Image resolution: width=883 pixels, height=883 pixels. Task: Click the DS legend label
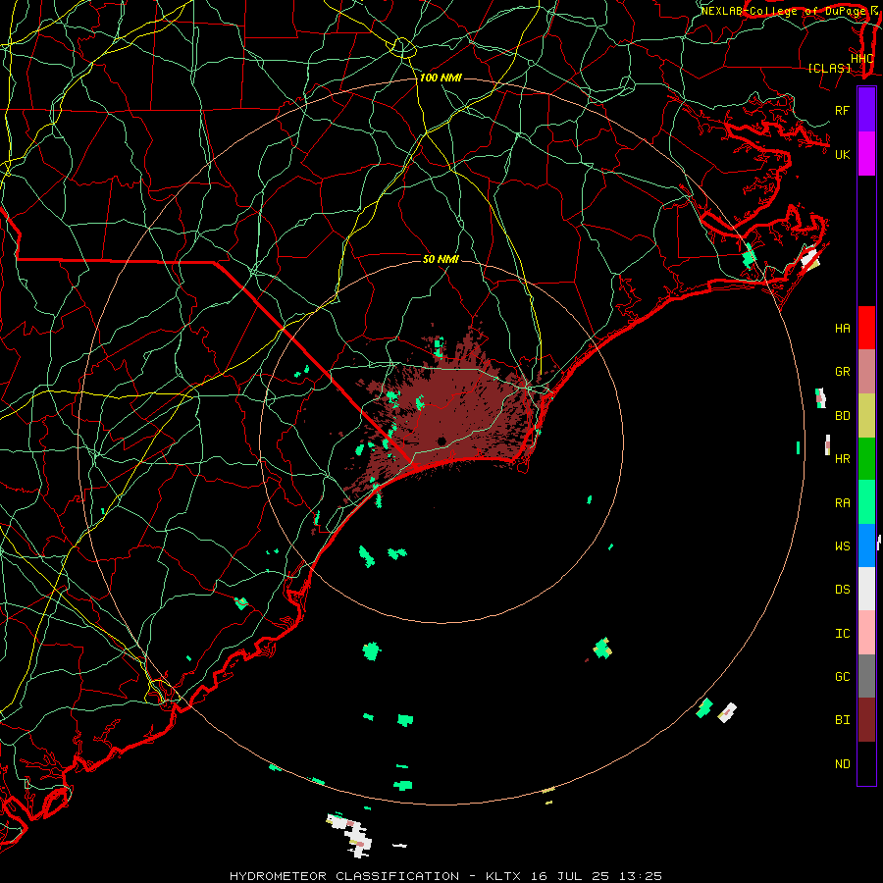(x=842, y=590)
